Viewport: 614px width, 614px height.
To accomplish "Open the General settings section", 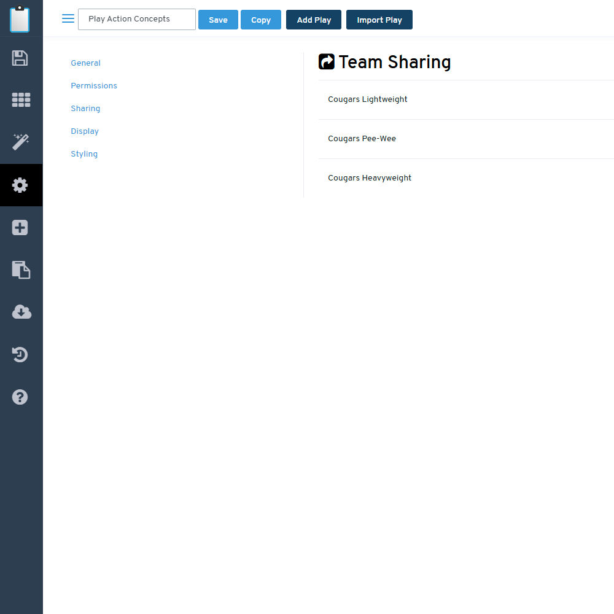I will pos(85,63).
